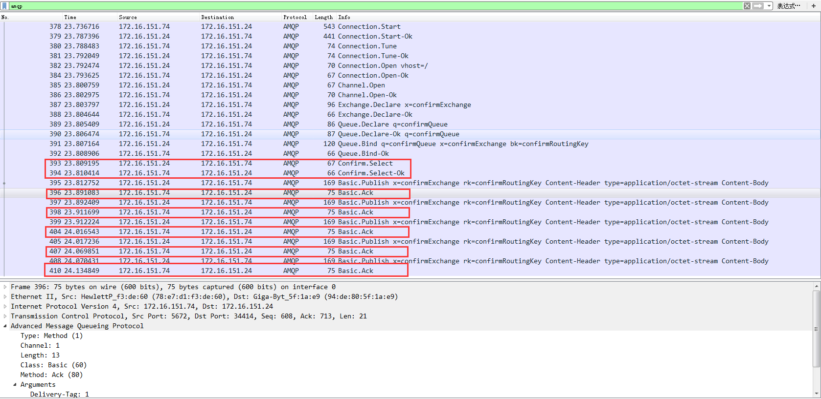Open the recent filters dropdown arrow
Viewport: 821px width, 399px height.
click(x=769, y=6)
